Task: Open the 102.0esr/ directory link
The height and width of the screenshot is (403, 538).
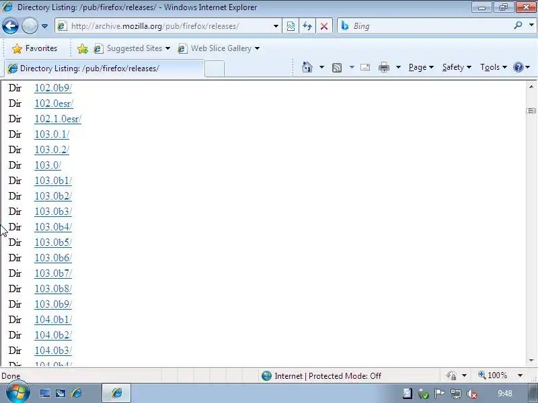Action: tap(54, 103)
